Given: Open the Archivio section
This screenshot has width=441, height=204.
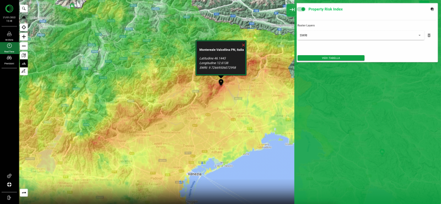Looking at the screenshot, I should 9,36.
